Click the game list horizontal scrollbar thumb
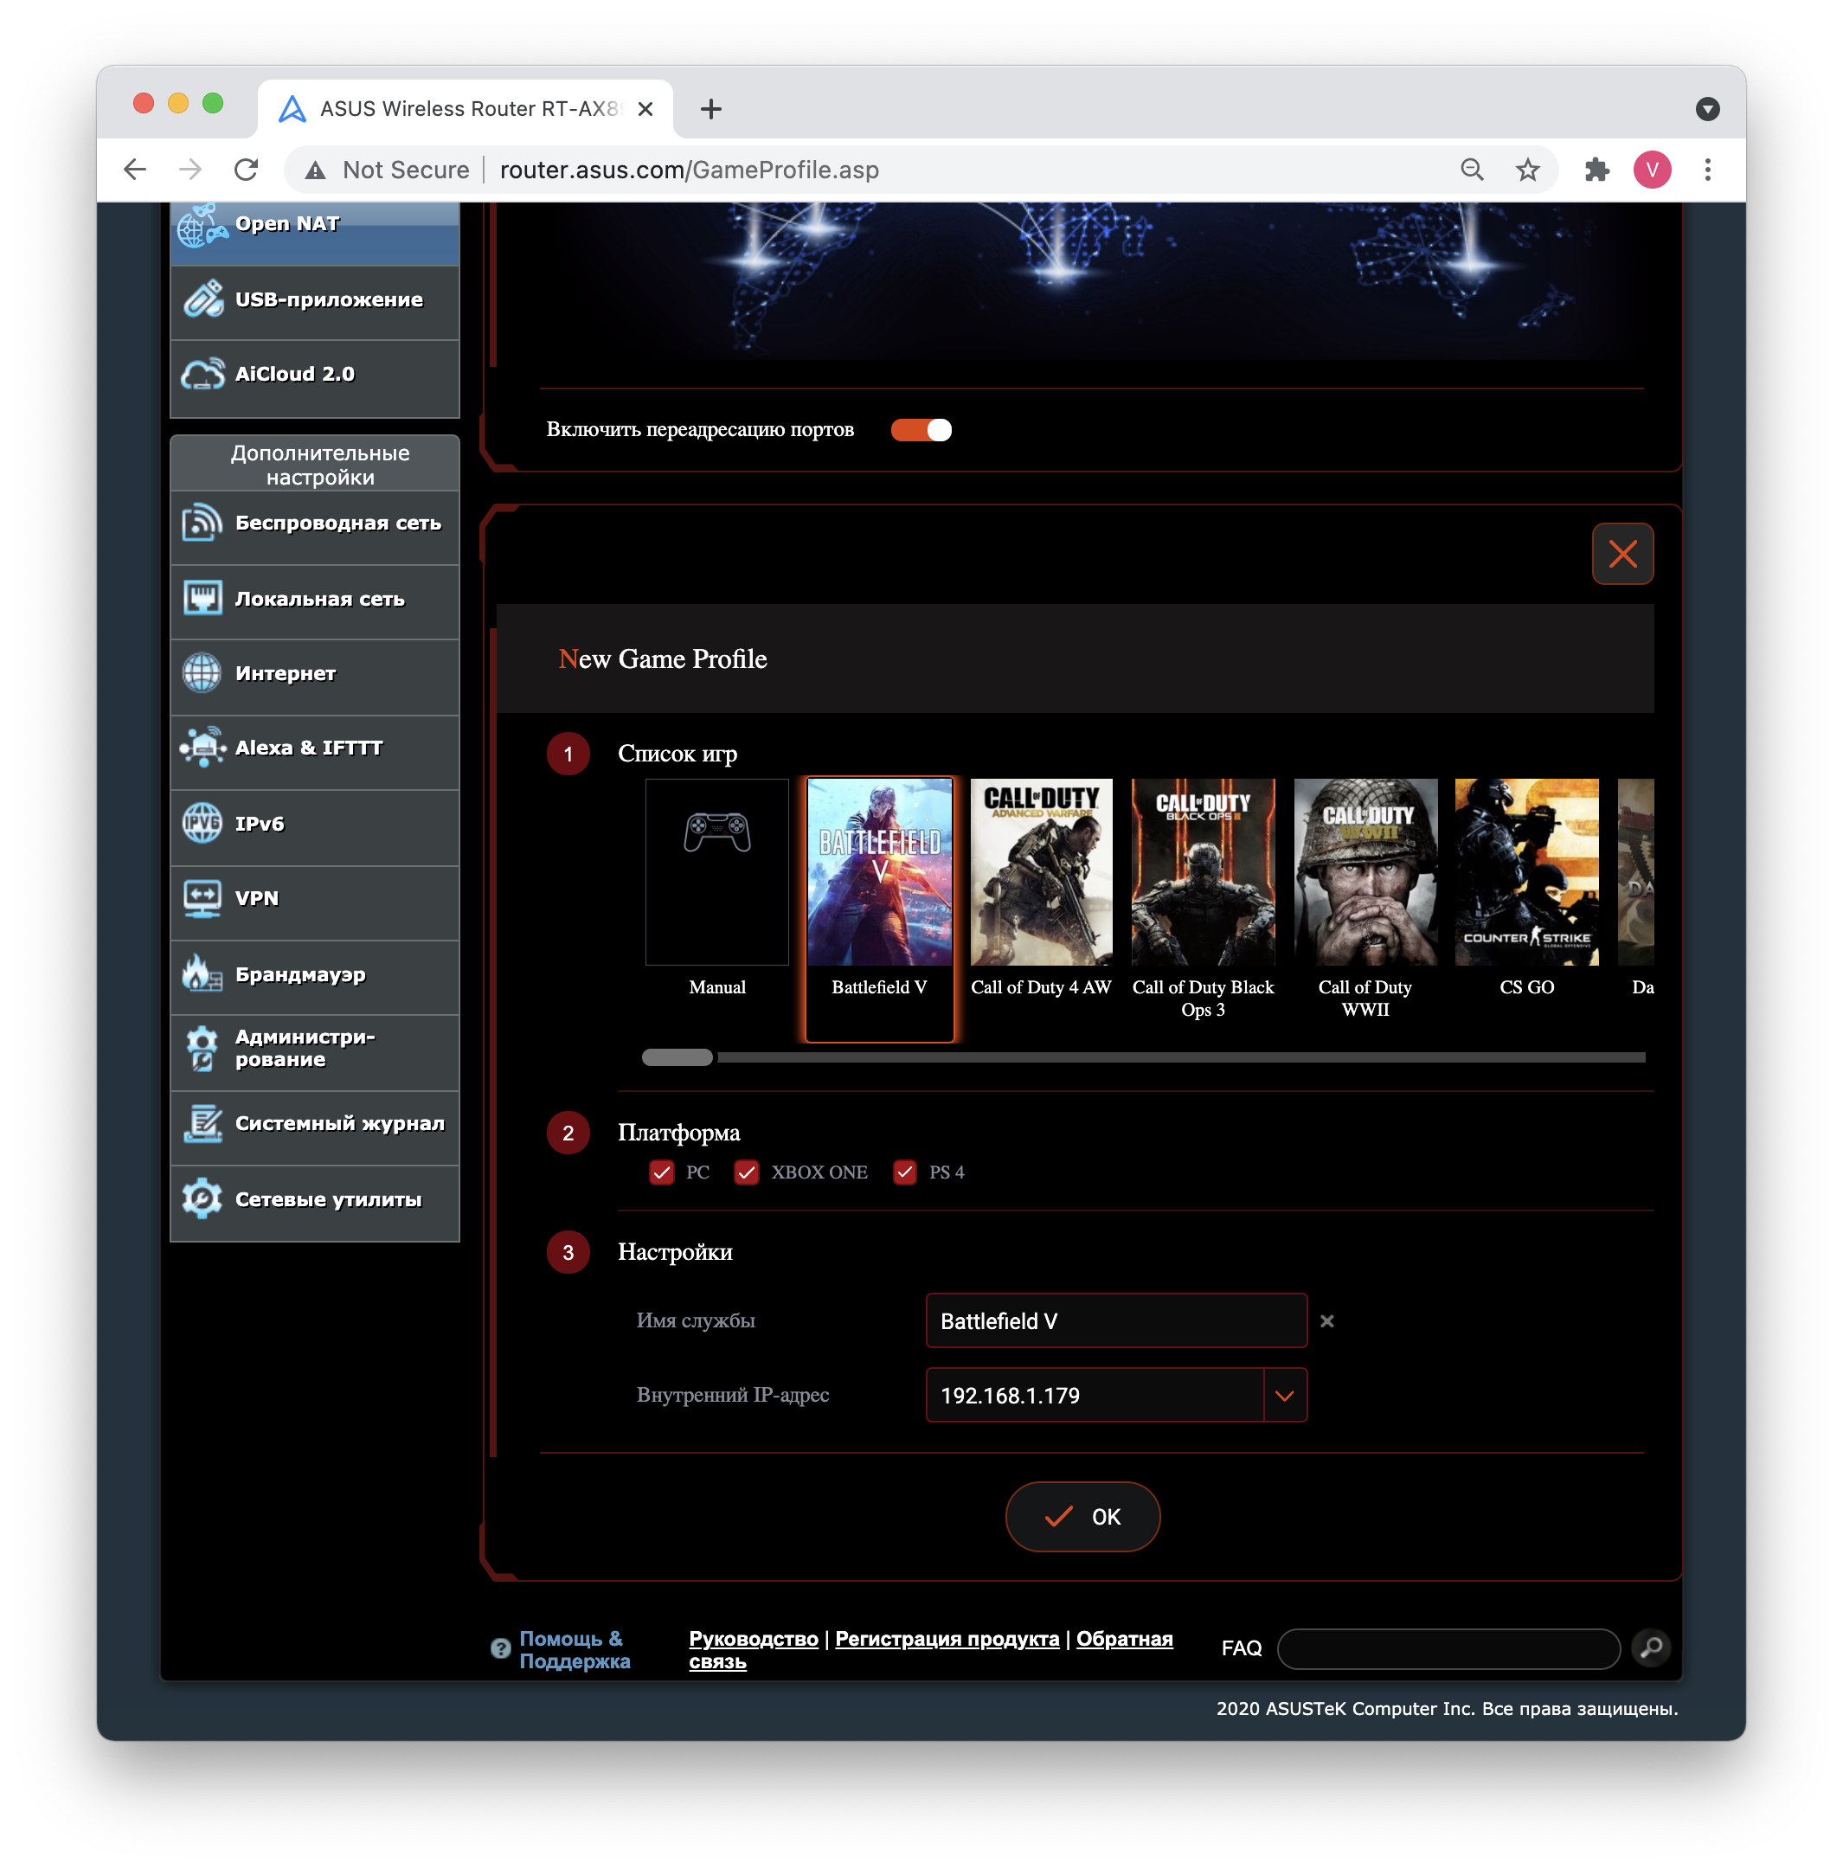 [x=677, y=1057]
